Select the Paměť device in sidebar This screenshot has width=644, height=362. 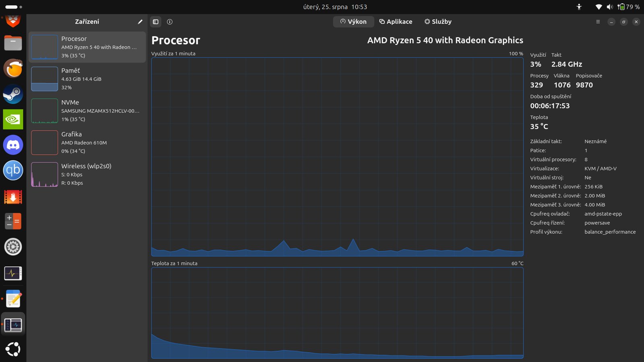click(87, 79)
